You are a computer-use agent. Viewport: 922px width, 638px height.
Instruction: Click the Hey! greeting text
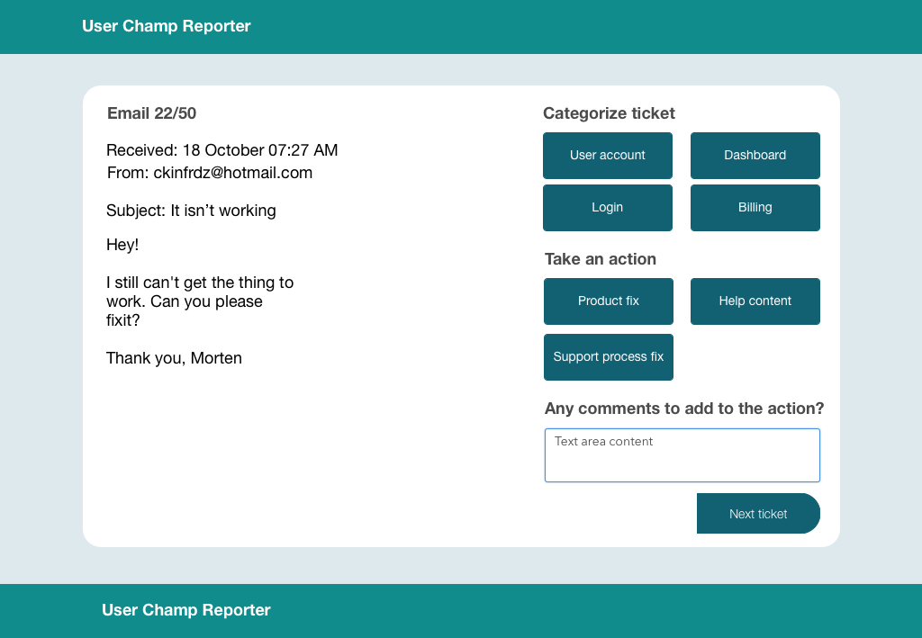[x=122, y=245]
